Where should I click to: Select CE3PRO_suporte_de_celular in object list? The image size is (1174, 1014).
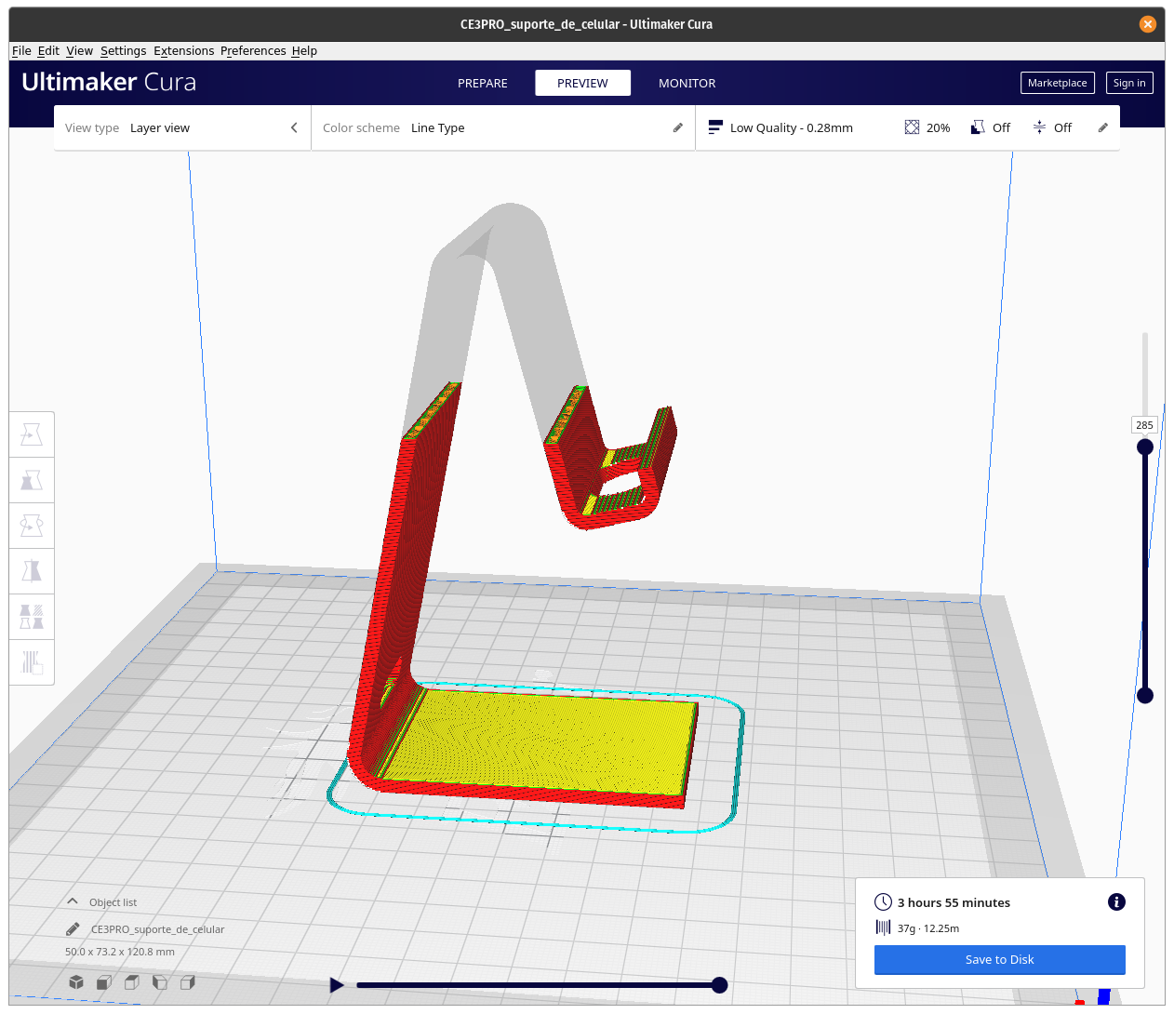point(157,929)
